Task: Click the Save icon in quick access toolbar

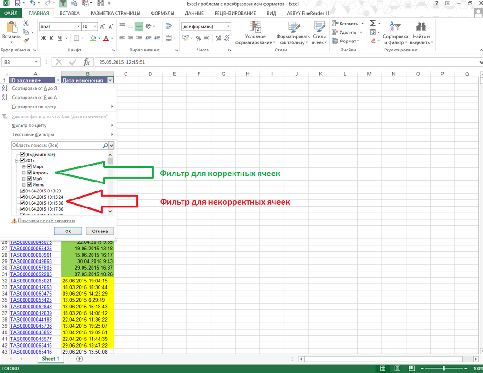Action: click(x=17, y=3)
